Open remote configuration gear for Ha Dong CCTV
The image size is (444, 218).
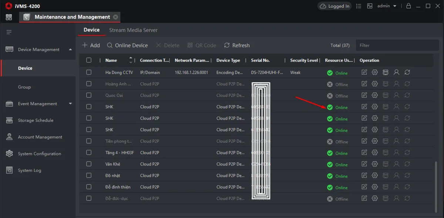point(375,73)
